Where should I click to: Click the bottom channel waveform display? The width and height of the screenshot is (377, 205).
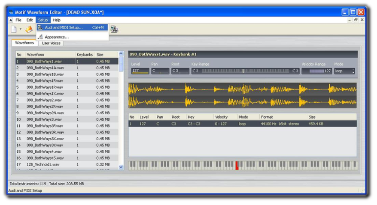tap(243, 102)
